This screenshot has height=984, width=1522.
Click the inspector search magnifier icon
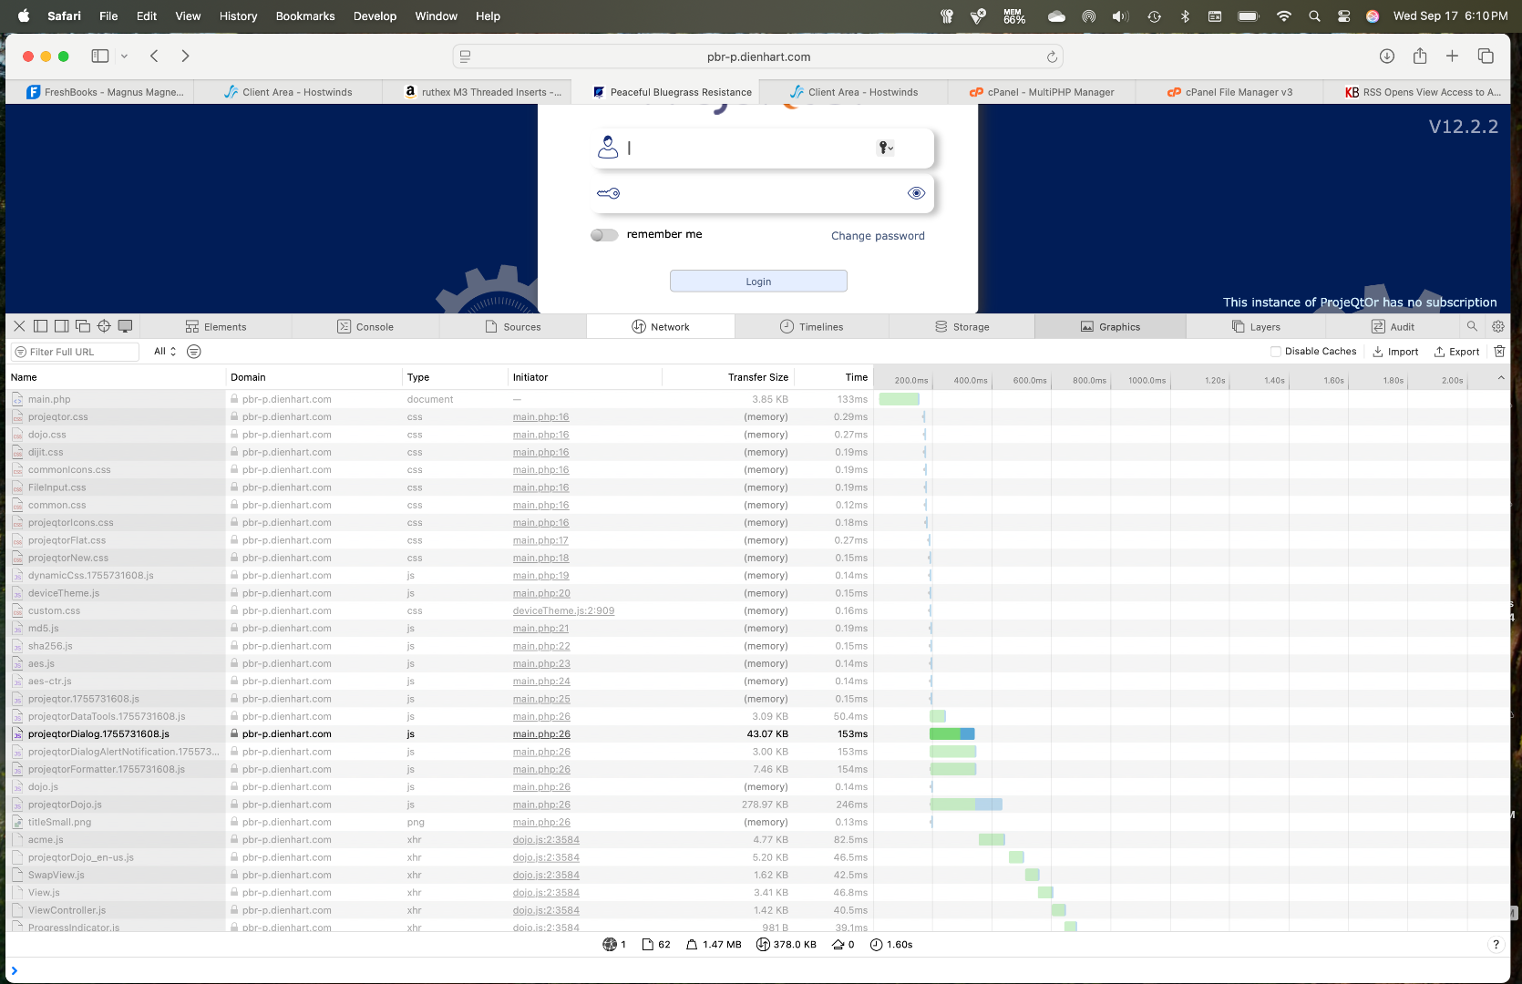tap(1472, 326)
